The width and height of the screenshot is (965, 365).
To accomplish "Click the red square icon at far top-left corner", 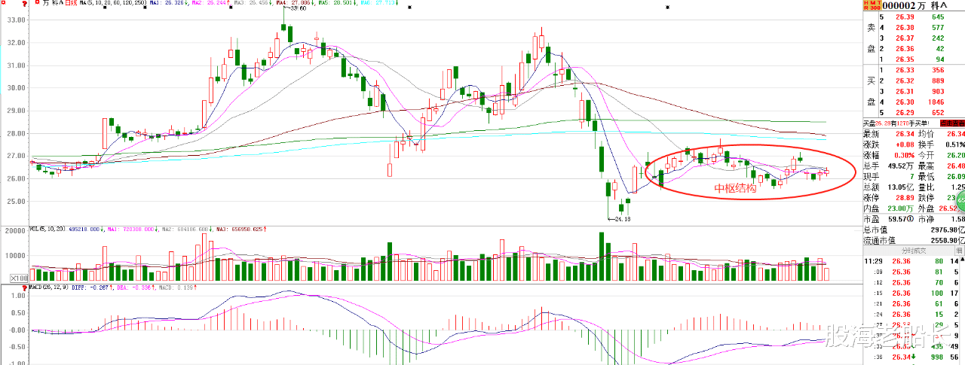I will point(3,3).
